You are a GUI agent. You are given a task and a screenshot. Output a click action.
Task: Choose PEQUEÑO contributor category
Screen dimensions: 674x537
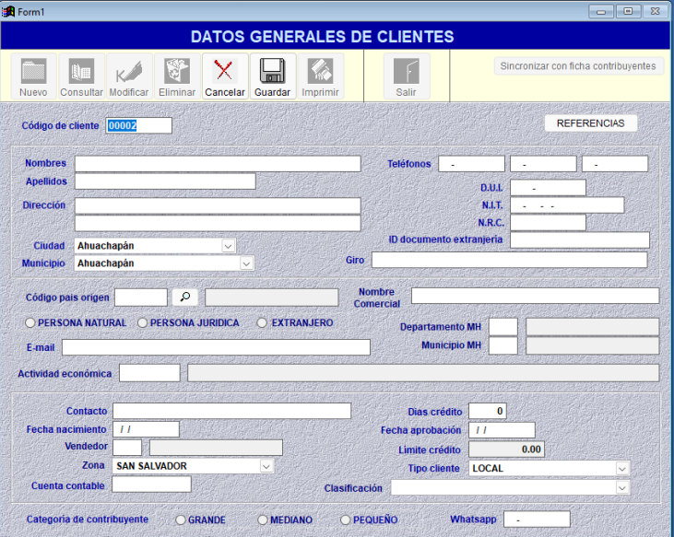345,519
